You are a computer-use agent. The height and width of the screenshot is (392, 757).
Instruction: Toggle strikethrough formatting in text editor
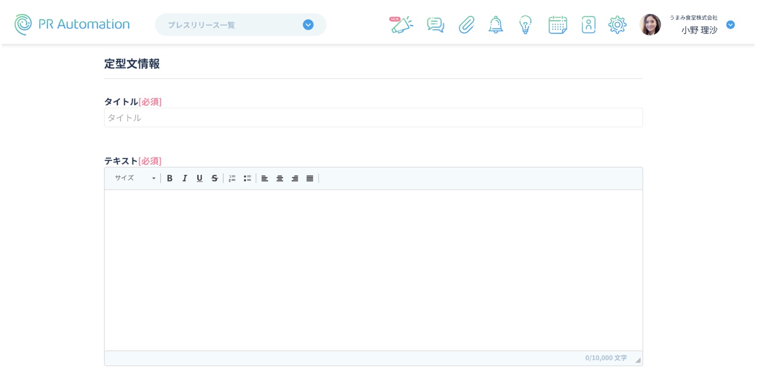[214, 178]
